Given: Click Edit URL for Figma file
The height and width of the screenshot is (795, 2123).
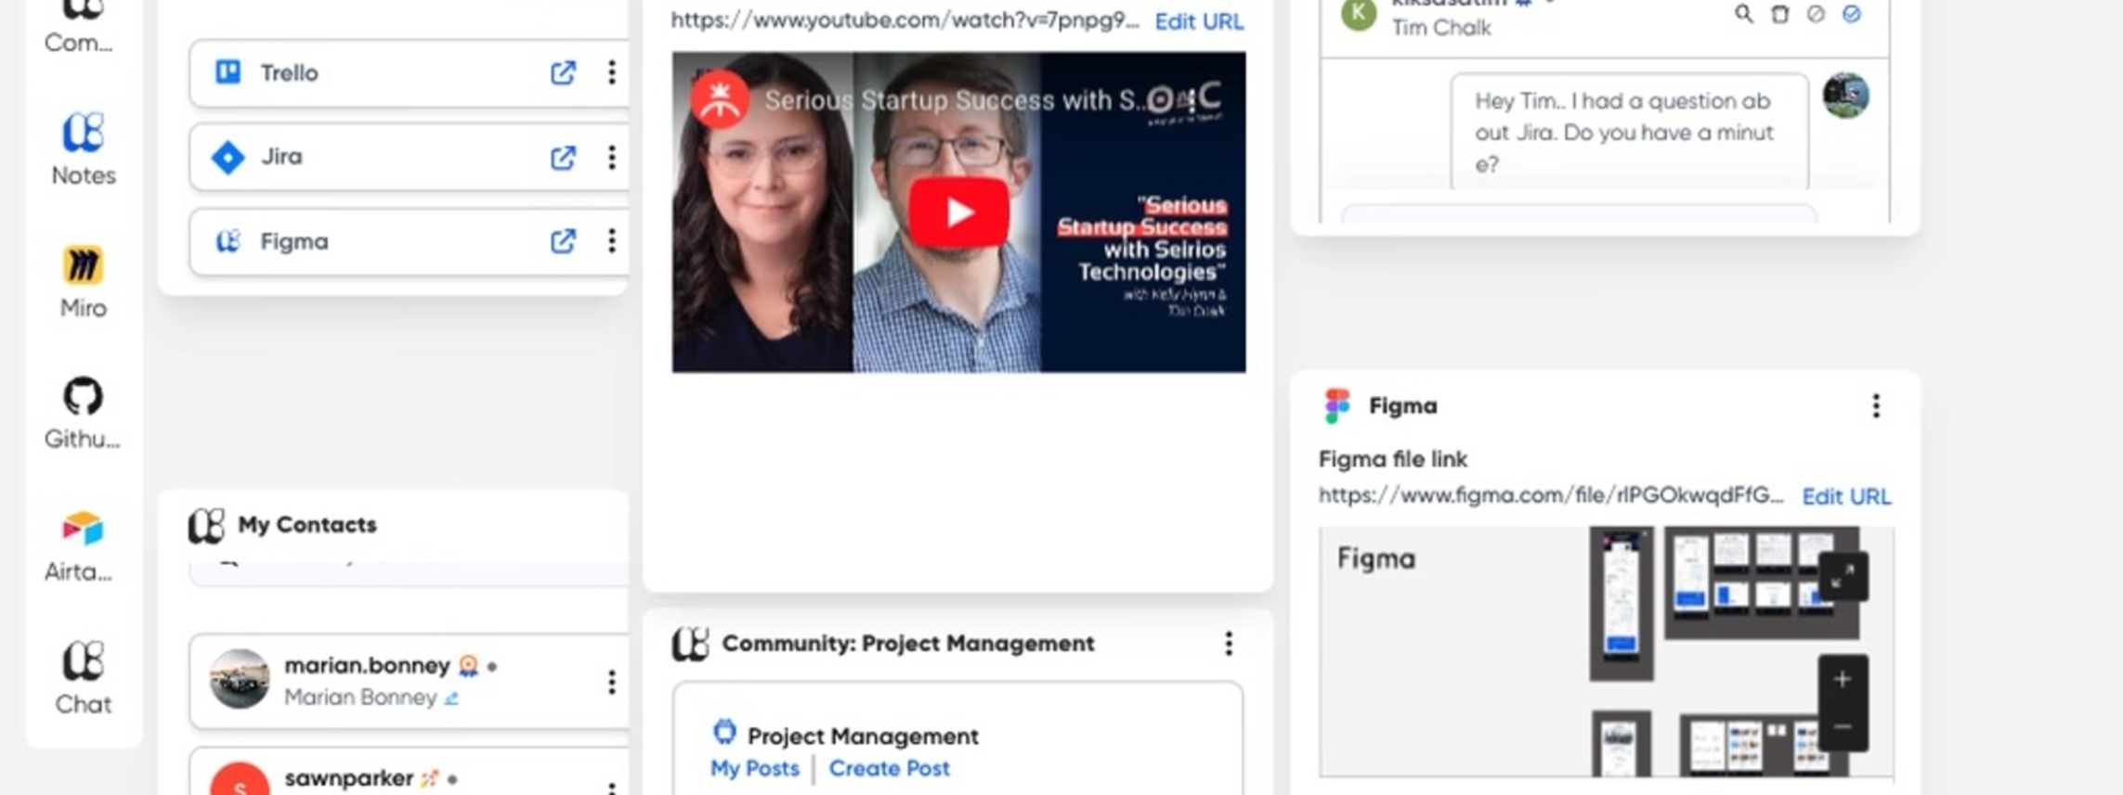Looking at the screenshot, I should coord(1845,496).
